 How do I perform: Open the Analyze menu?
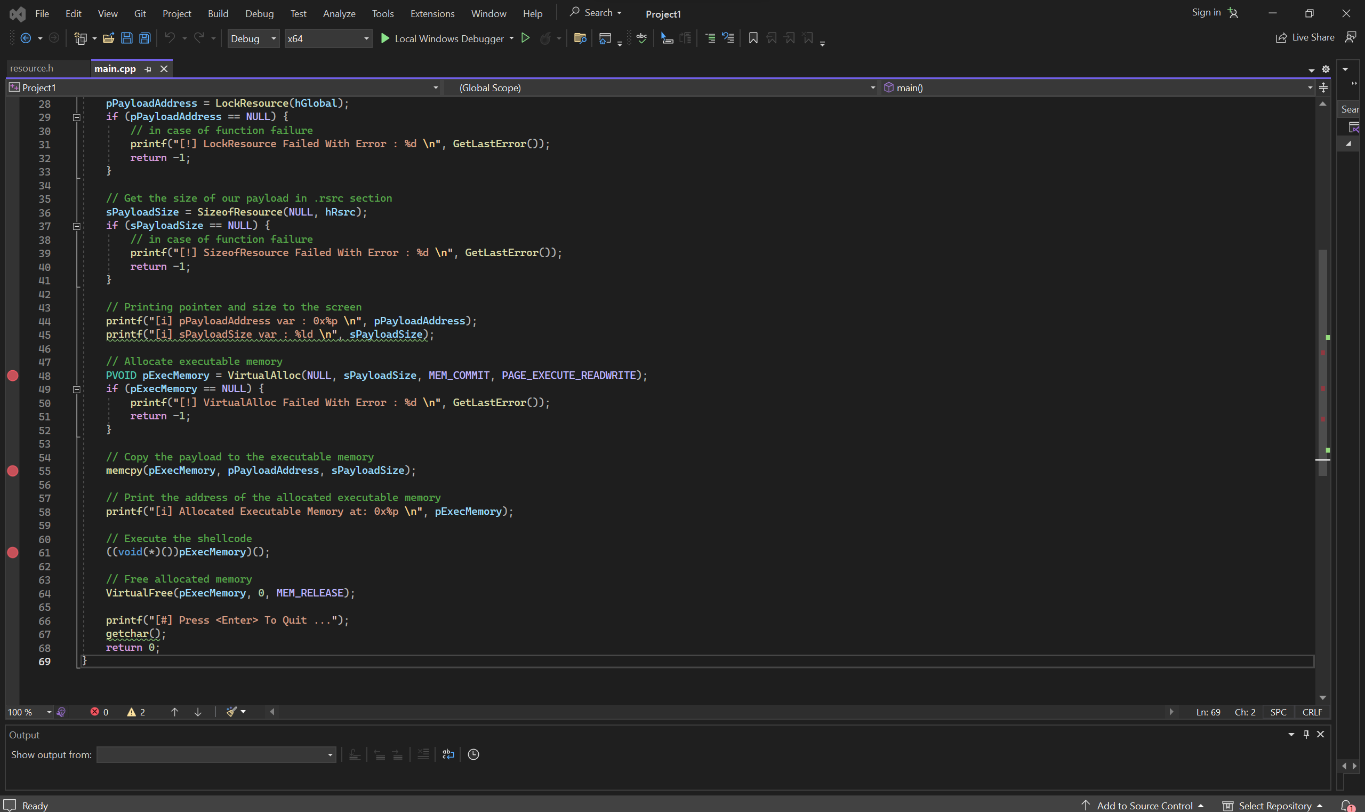point(339,13)
